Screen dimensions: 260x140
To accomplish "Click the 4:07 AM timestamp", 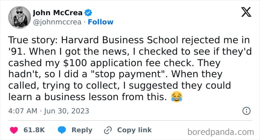I will tap(23, 111).
